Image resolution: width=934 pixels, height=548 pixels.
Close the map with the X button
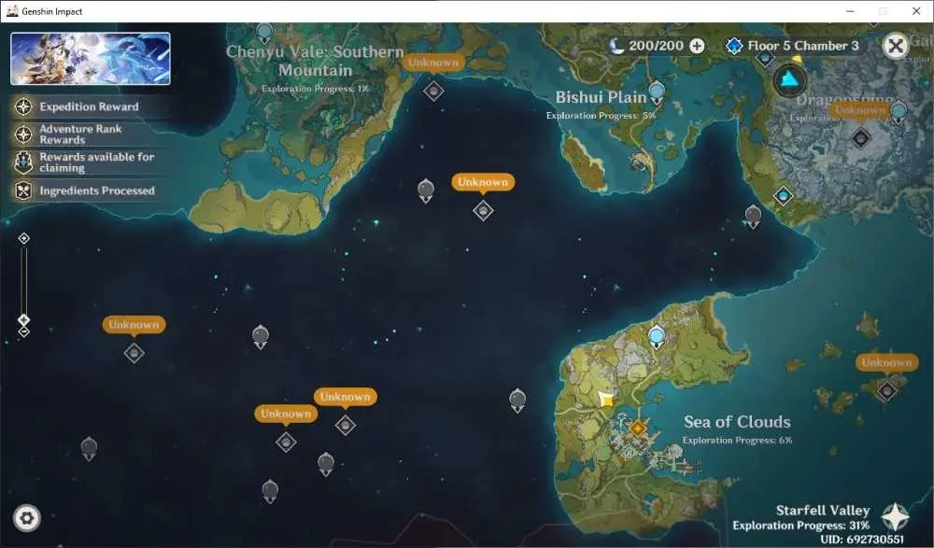(x=896, y=46)
